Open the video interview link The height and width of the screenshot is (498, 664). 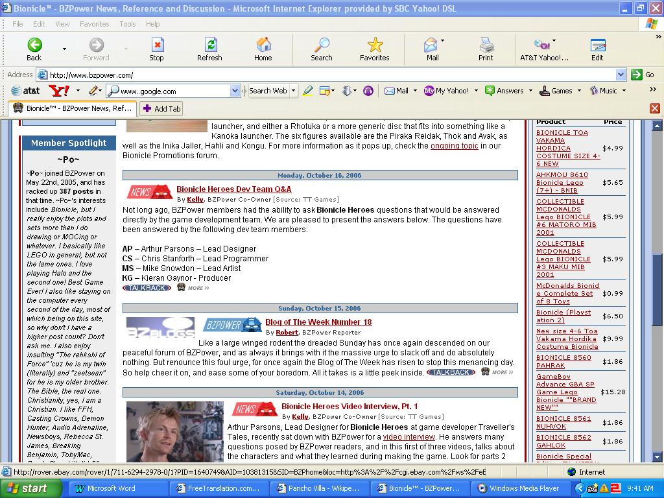click(409, 437)
